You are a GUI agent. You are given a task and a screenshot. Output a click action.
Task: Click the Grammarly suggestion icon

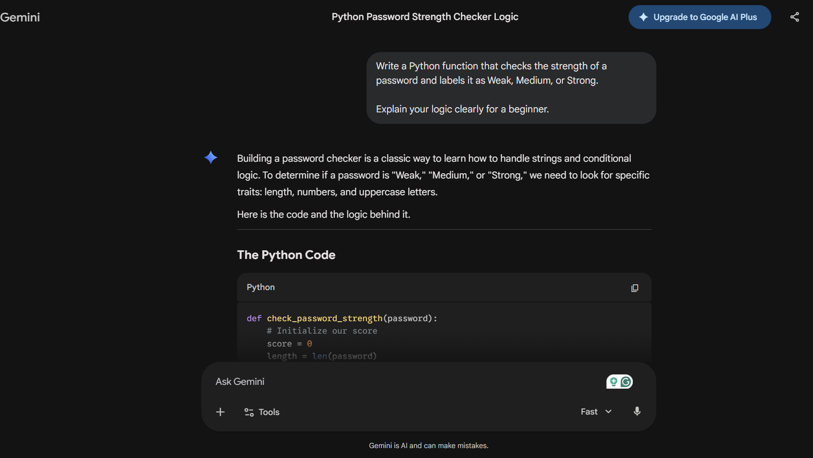coord(613,381)
